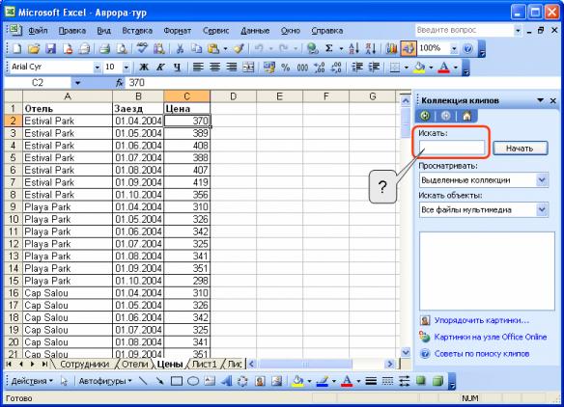Screen dimensions: 564x407
Task: Expand the zoom 100% dropdown
Action: pos(454,48)
